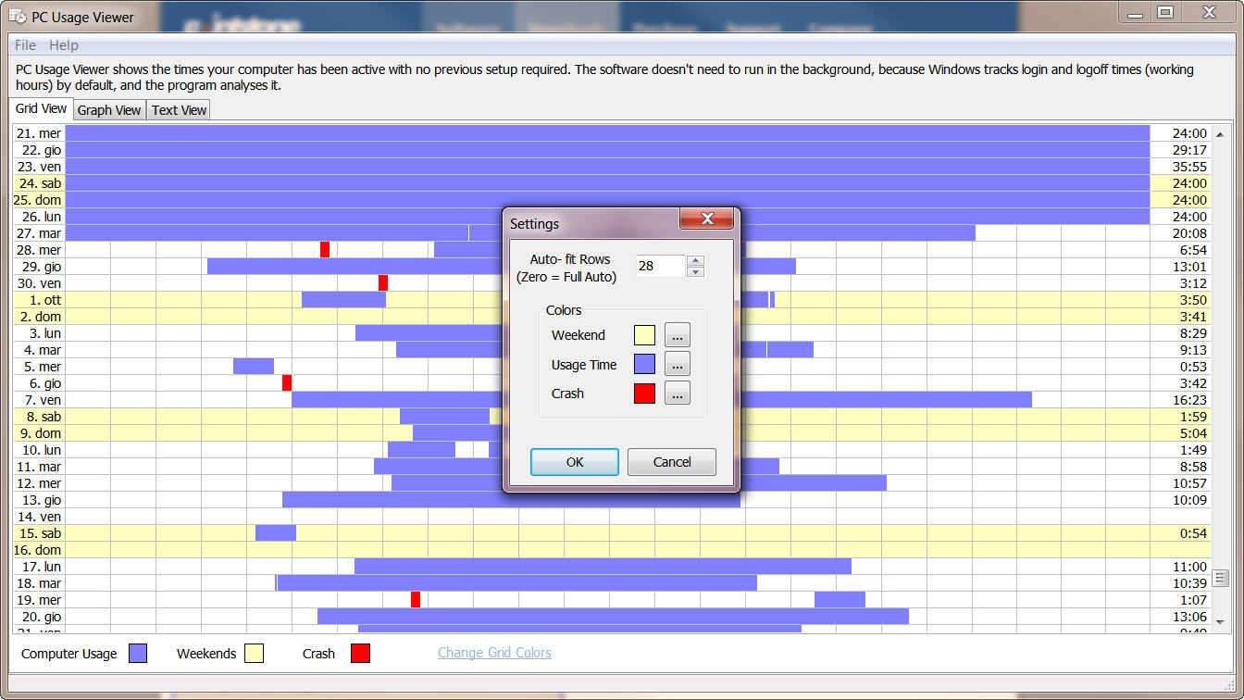Click the red crash marker on 28. mer row
Image resolution: width=1244 pixels, height=700 pixels.
pyautogui.click(x=325, y=249)
